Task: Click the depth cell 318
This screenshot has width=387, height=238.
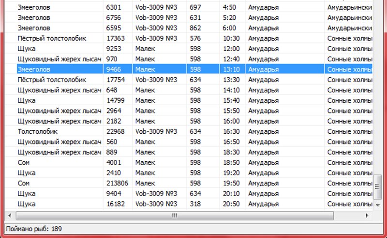Action: (195, 204)
